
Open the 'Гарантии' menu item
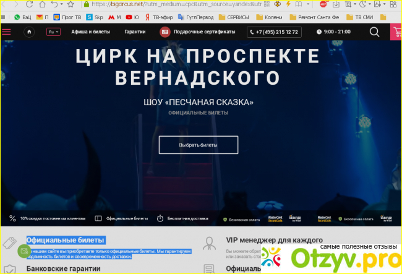click(135, 32)
